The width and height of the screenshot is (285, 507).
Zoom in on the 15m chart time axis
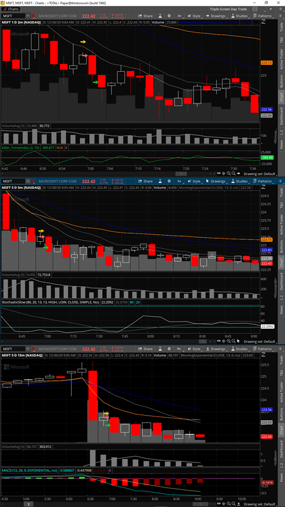tap(229, 503)
